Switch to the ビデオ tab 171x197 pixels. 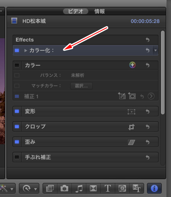[75, 11]
